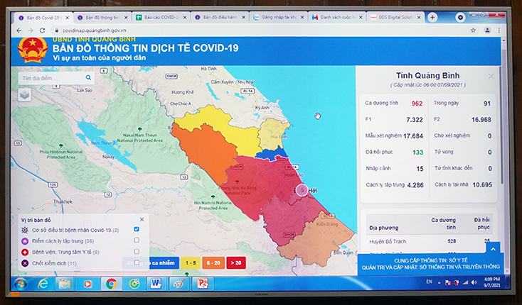The width and height of the screenshot is (522, 305).
Task: Switch to the Bản đồ điều hành tab
Action: 220,18
